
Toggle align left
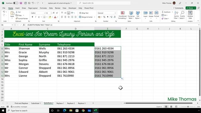click(62, 17)
